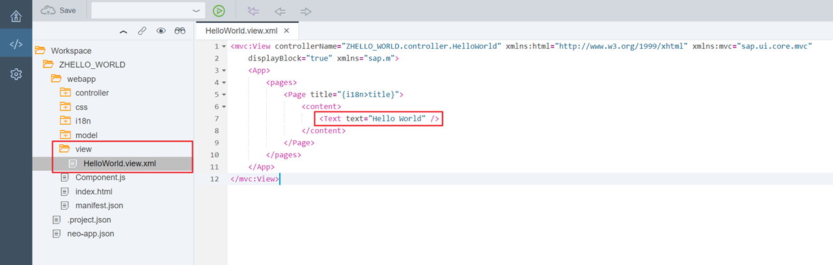Click the closing </pages> tag

tap(284, 155)
